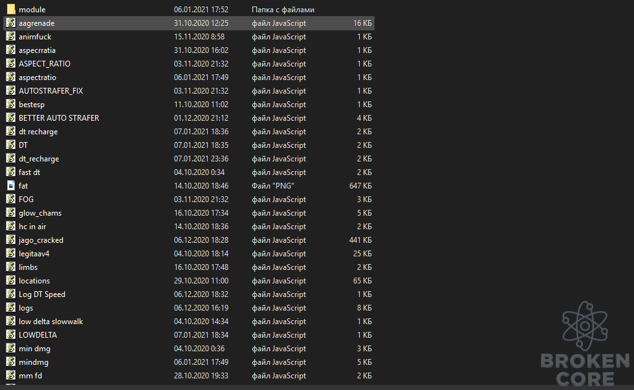Click the file name dt recharge
This screenshot has height=390, width=634.
tap(38, 132)
